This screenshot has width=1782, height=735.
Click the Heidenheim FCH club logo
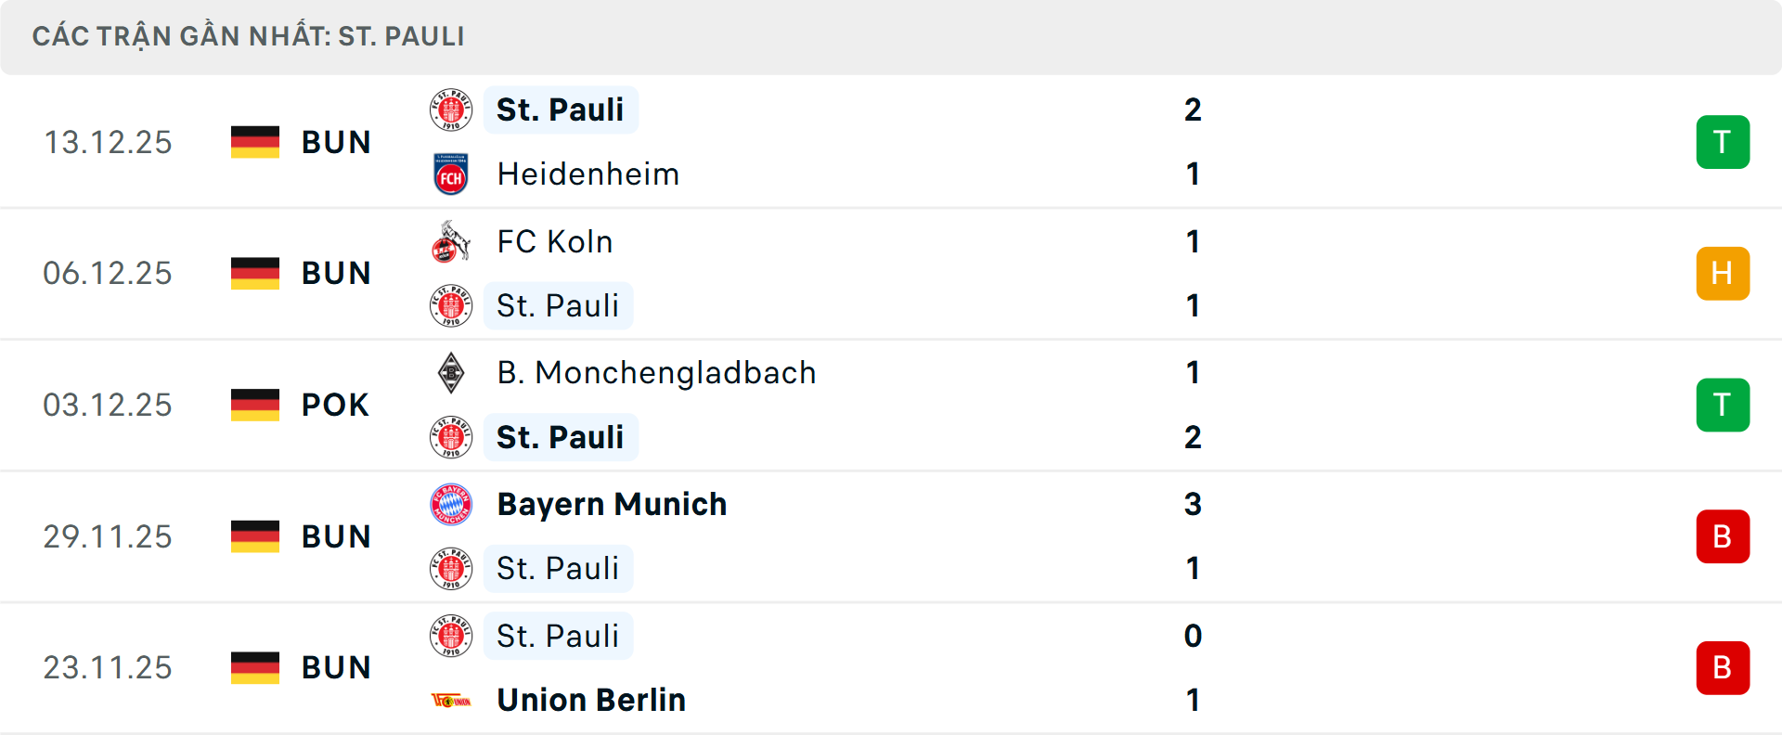[452, 174]
